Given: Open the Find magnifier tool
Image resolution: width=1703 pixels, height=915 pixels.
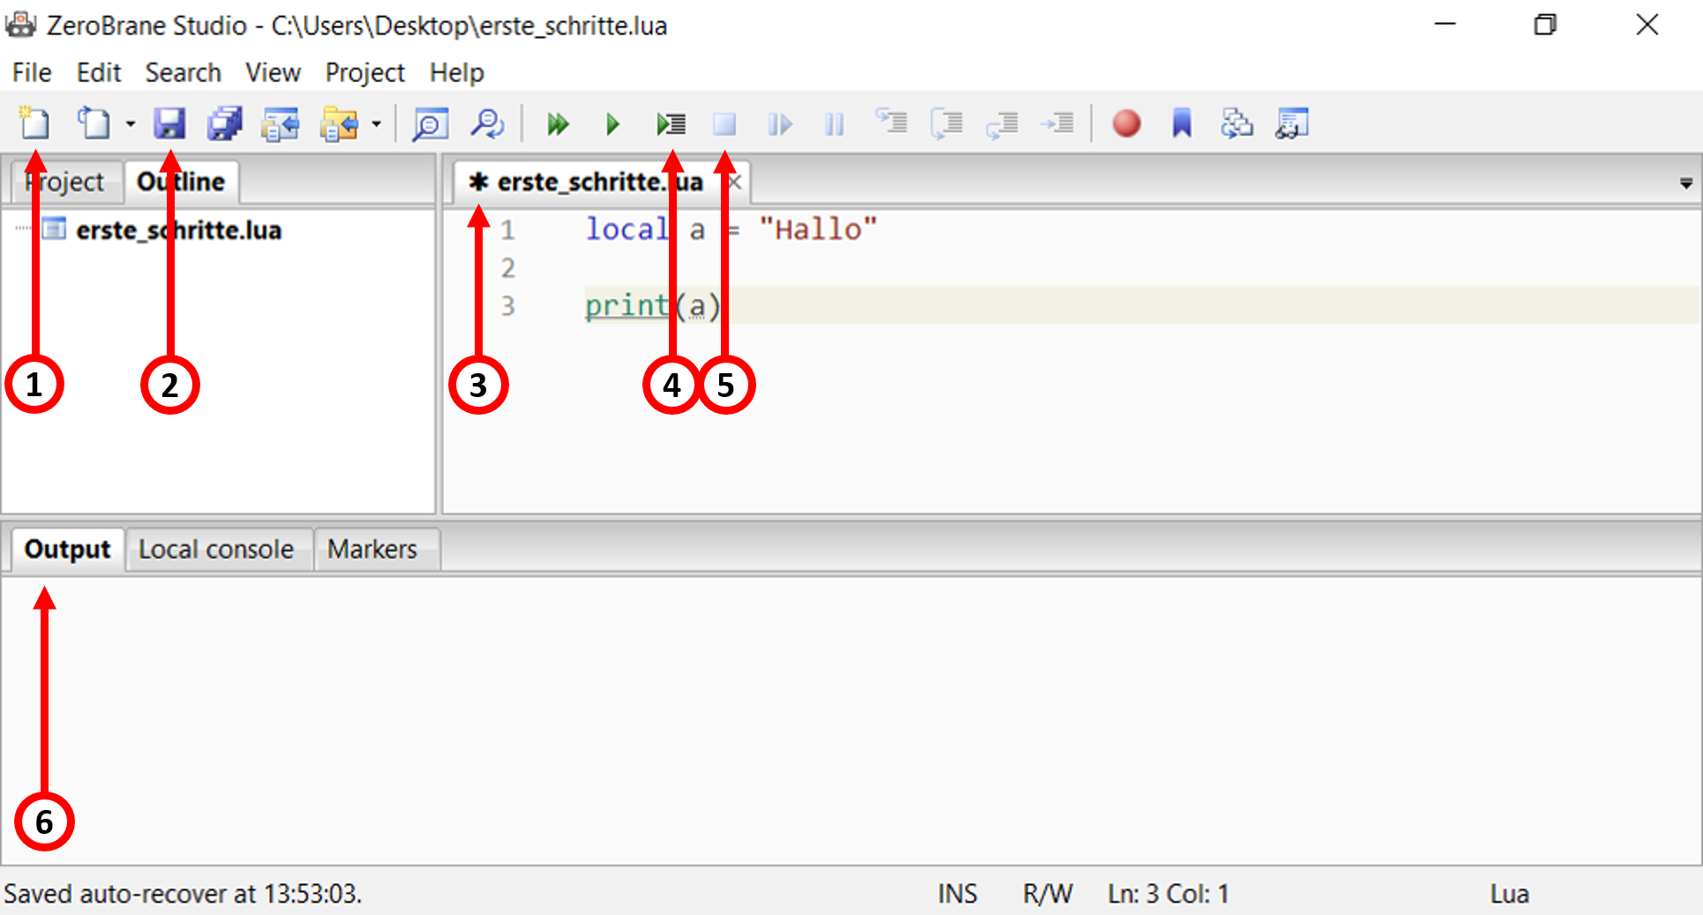Looking at the screenshot, I should pyautogui.click(x=431, y=124).
